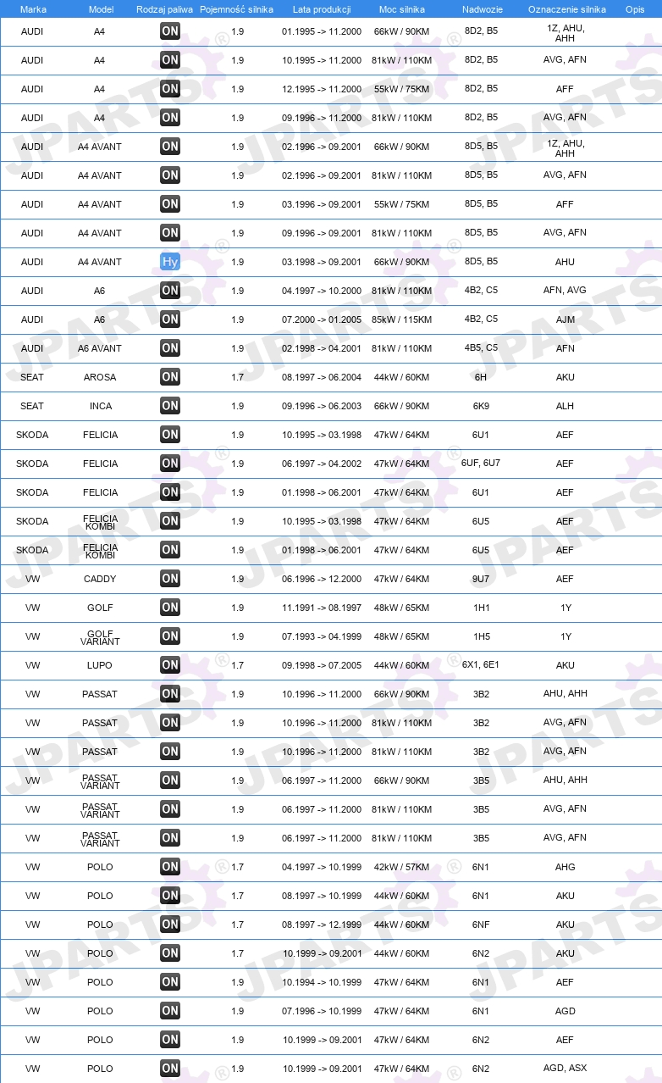662x1083 pixels.
Task: Click the Pojemność silnika column header
Action: point(237,9)
